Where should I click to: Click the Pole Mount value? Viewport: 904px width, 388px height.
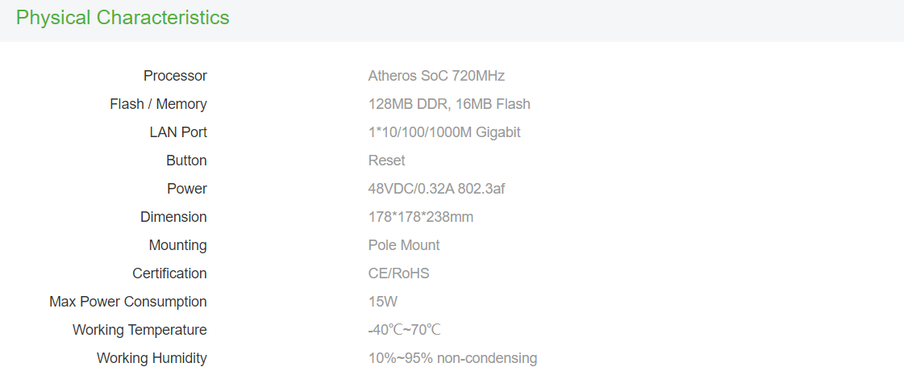coord(404,245)
